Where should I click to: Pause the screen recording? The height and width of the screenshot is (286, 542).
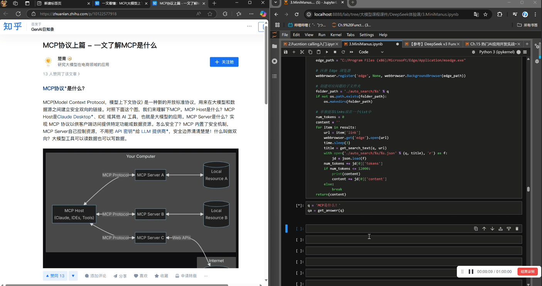pos(471,272)
